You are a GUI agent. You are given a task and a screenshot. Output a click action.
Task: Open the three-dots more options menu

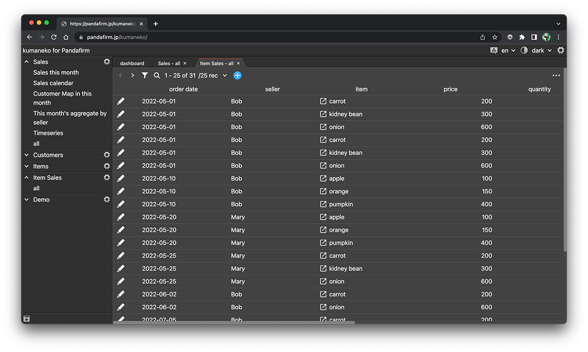556,76
